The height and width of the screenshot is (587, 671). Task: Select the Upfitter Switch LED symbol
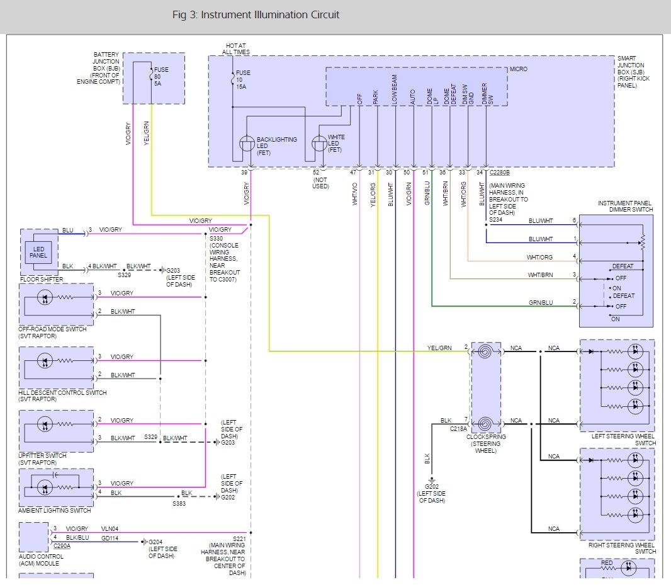point(45,425)
